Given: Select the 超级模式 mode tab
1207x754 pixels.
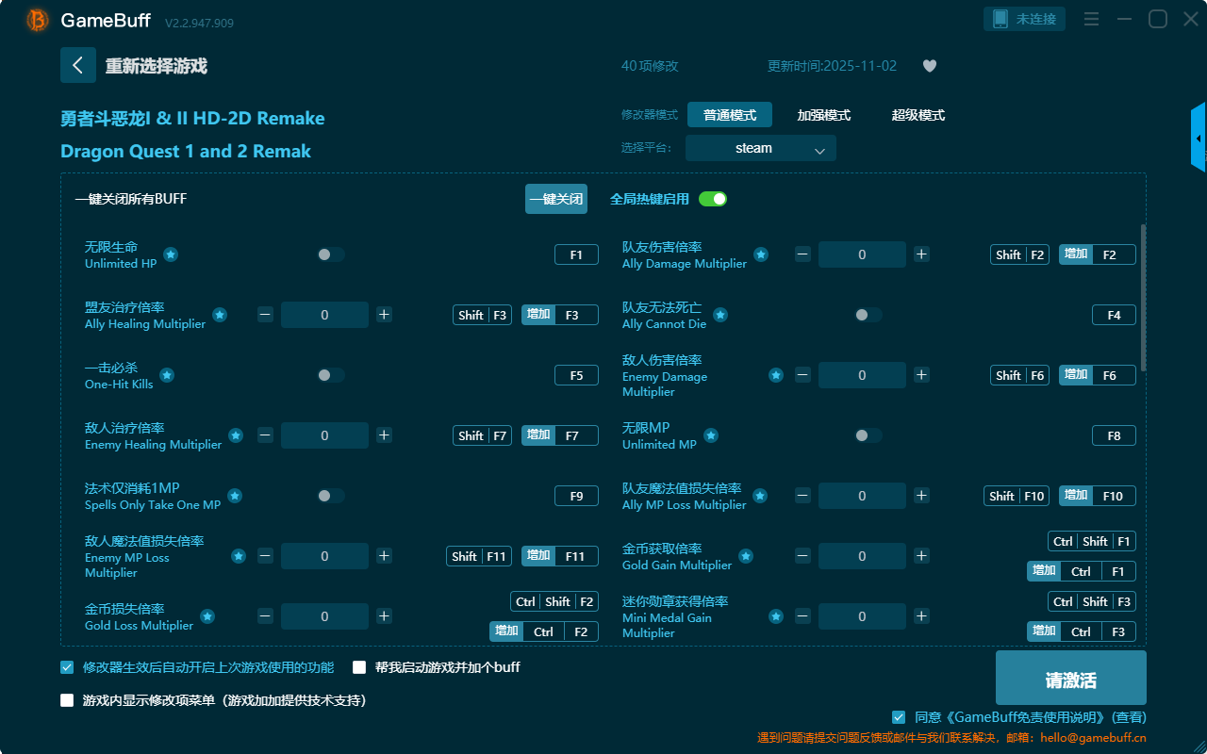Looking at the screenshot, I should (x=918, y=115).
